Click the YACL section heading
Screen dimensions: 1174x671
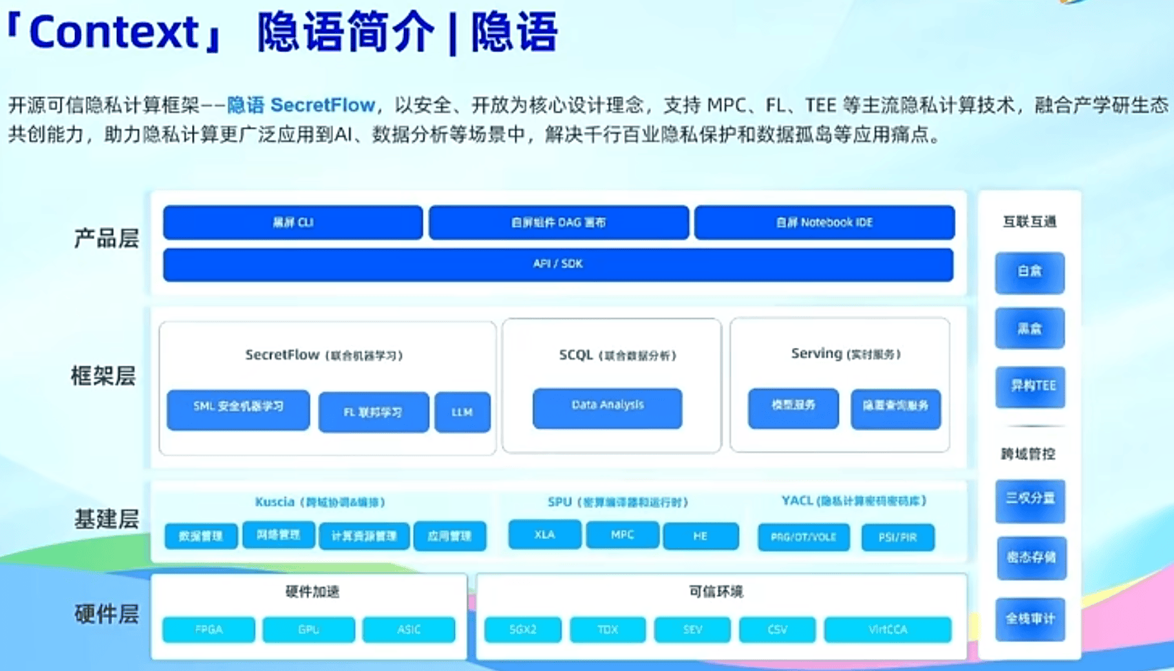coord(854,501)
